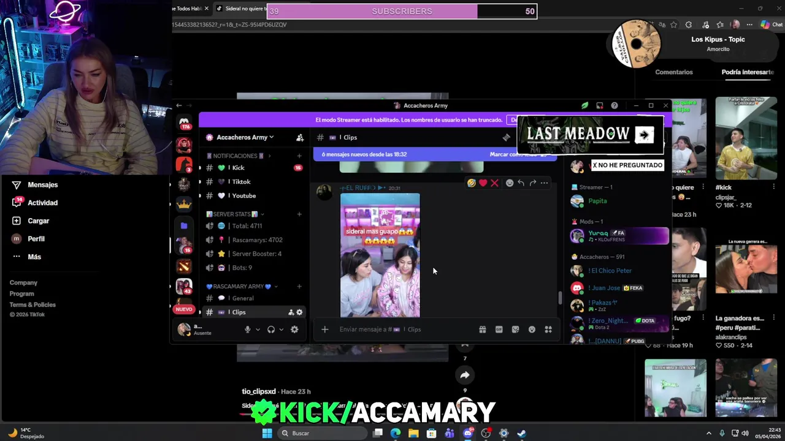Open microphone input options arrow
The height and width of the screenshot is (441, 785).
pyautogui.click(x=258, y=330)
